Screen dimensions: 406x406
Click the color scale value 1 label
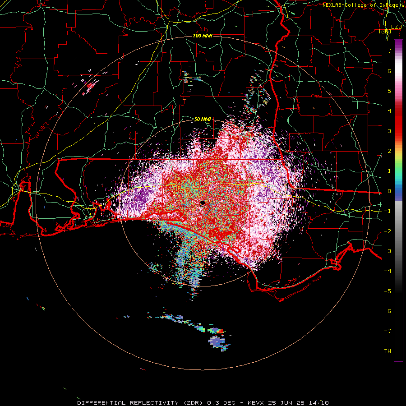pos(389,171)
